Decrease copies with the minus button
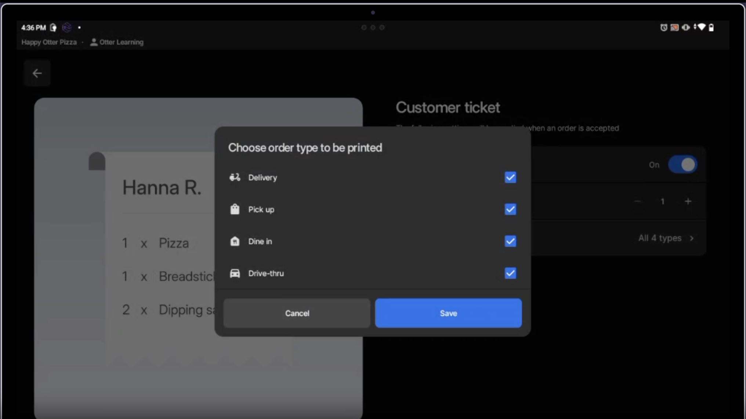The width and height of the screenshot is (746, 419). pos(638,201)
